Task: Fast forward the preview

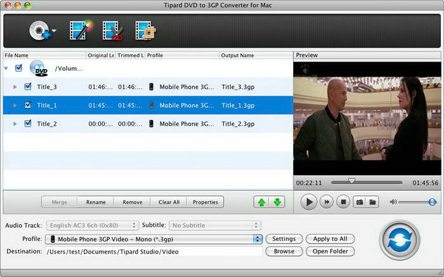Action: pyautogui.click(x=327, y=202)
